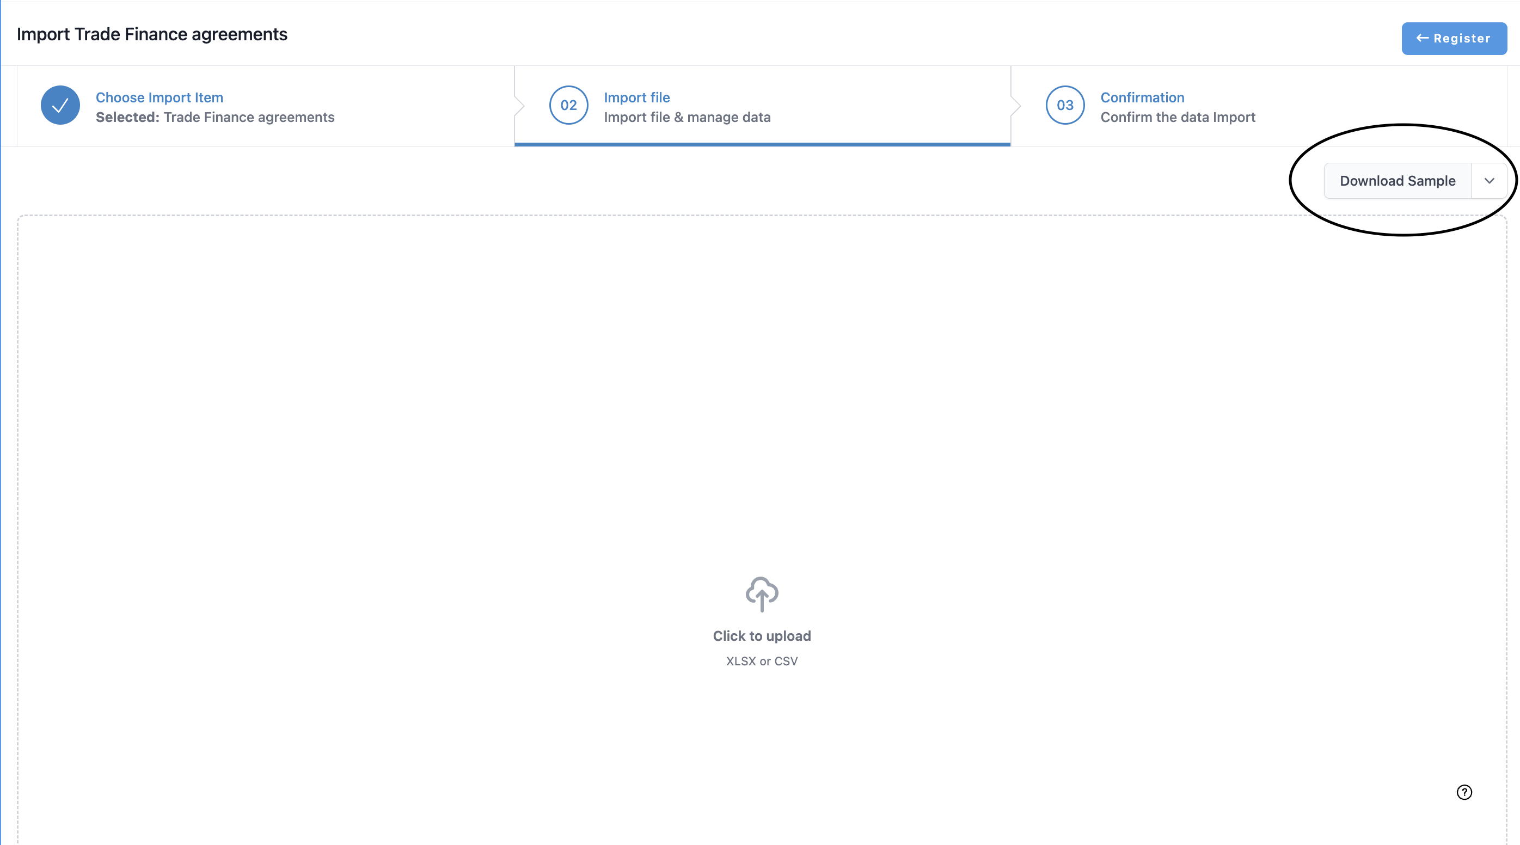1520x845 pixels.
Task: Click 'Selected: Trade Finance agreements' subtitle
Action: (x=215, y=118)
